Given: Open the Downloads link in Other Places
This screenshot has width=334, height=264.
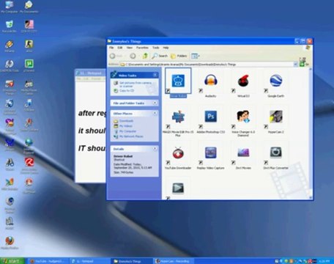Looking at the screenshot, I should tap(126, 121).
